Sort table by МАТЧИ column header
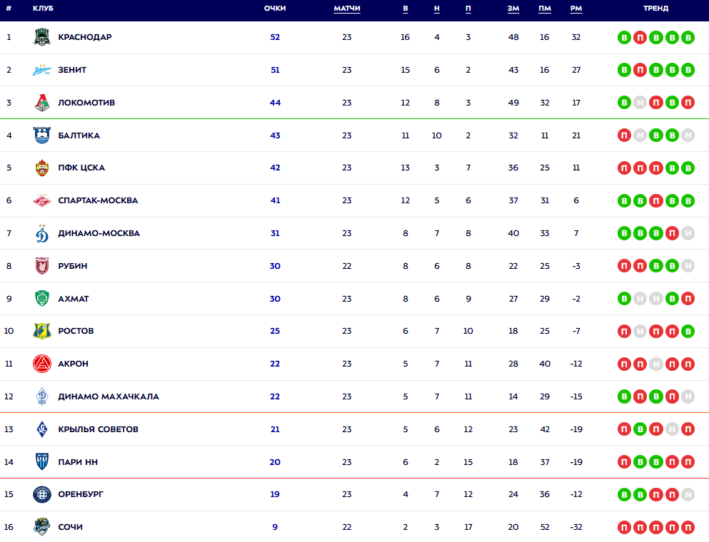 tap(347, 9)
